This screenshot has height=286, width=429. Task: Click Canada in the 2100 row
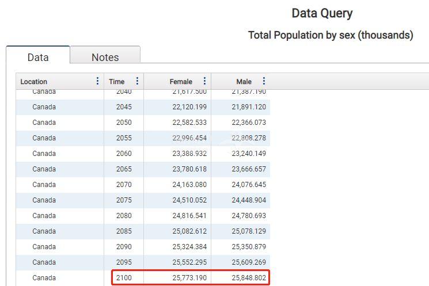click(44, 278)
